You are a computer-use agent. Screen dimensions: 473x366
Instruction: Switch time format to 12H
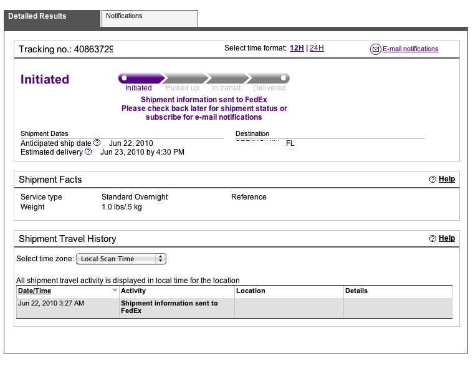coord(297,48)
